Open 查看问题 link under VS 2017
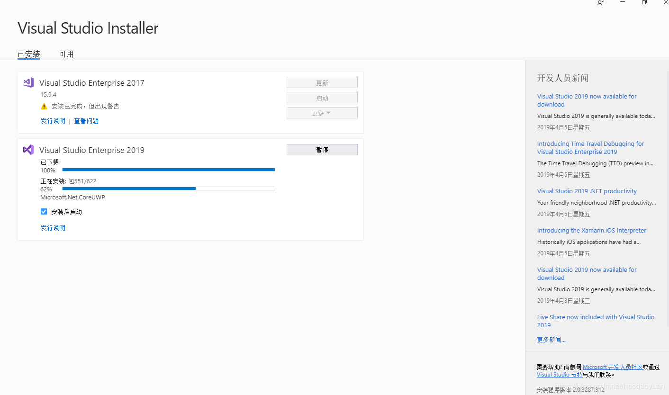Screen dimensions: 669x395 [86, 121]
